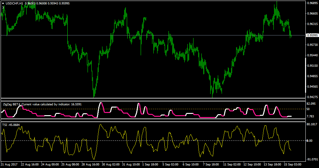Click the 30 Aug 02:00 time label
The height and width of the screenshot is (168, 319).
tap(111, 164)
